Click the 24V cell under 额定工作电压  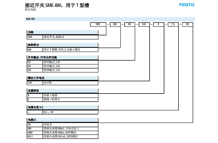(35, 83)
